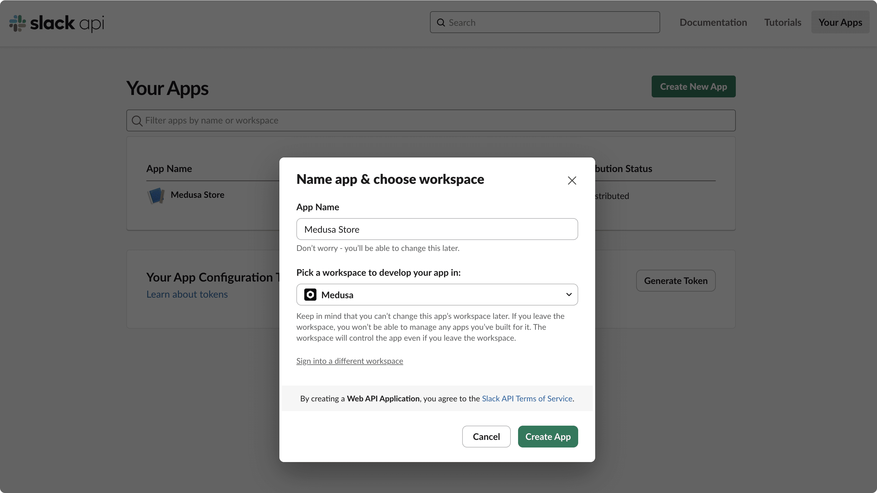
Task: Click the magnifier icon in the filter apps field
Action: [x=137, y=121]
